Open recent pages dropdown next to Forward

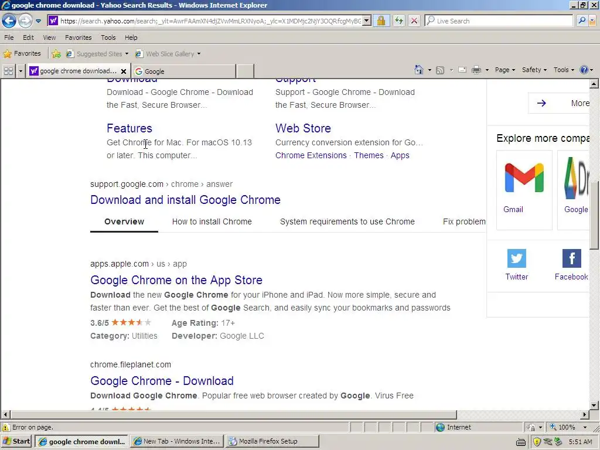38,21
